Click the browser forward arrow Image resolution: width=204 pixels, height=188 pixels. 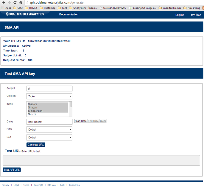[9, 2]
